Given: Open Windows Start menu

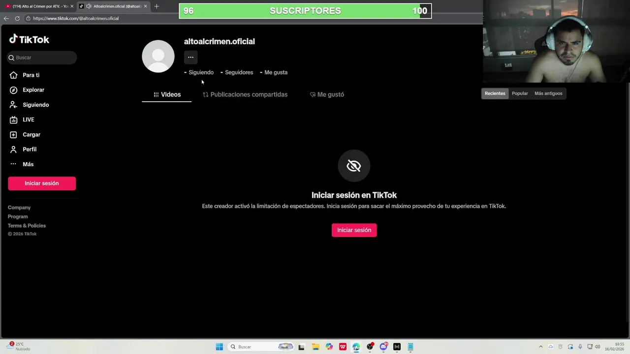Looking at the screenshot, I should [220, 347].
